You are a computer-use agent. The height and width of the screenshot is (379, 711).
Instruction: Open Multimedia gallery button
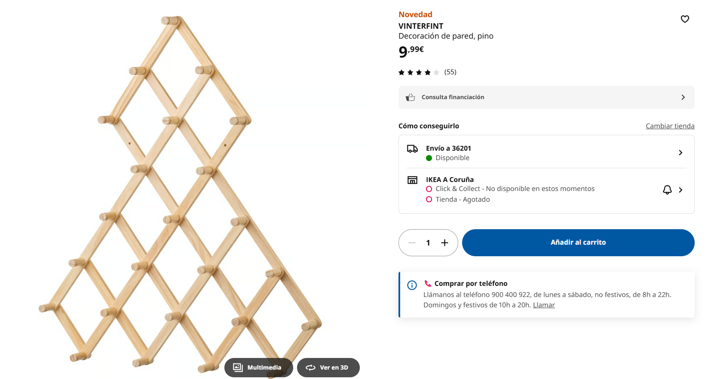(258, 367)
